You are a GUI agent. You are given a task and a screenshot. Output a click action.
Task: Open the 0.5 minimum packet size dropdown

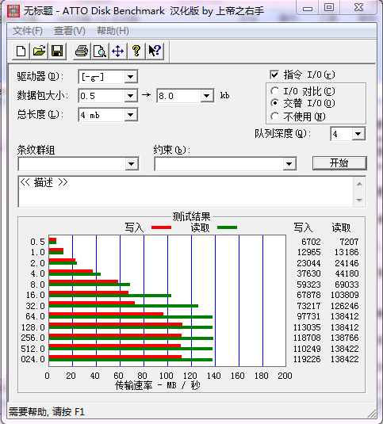coord(131,96)
